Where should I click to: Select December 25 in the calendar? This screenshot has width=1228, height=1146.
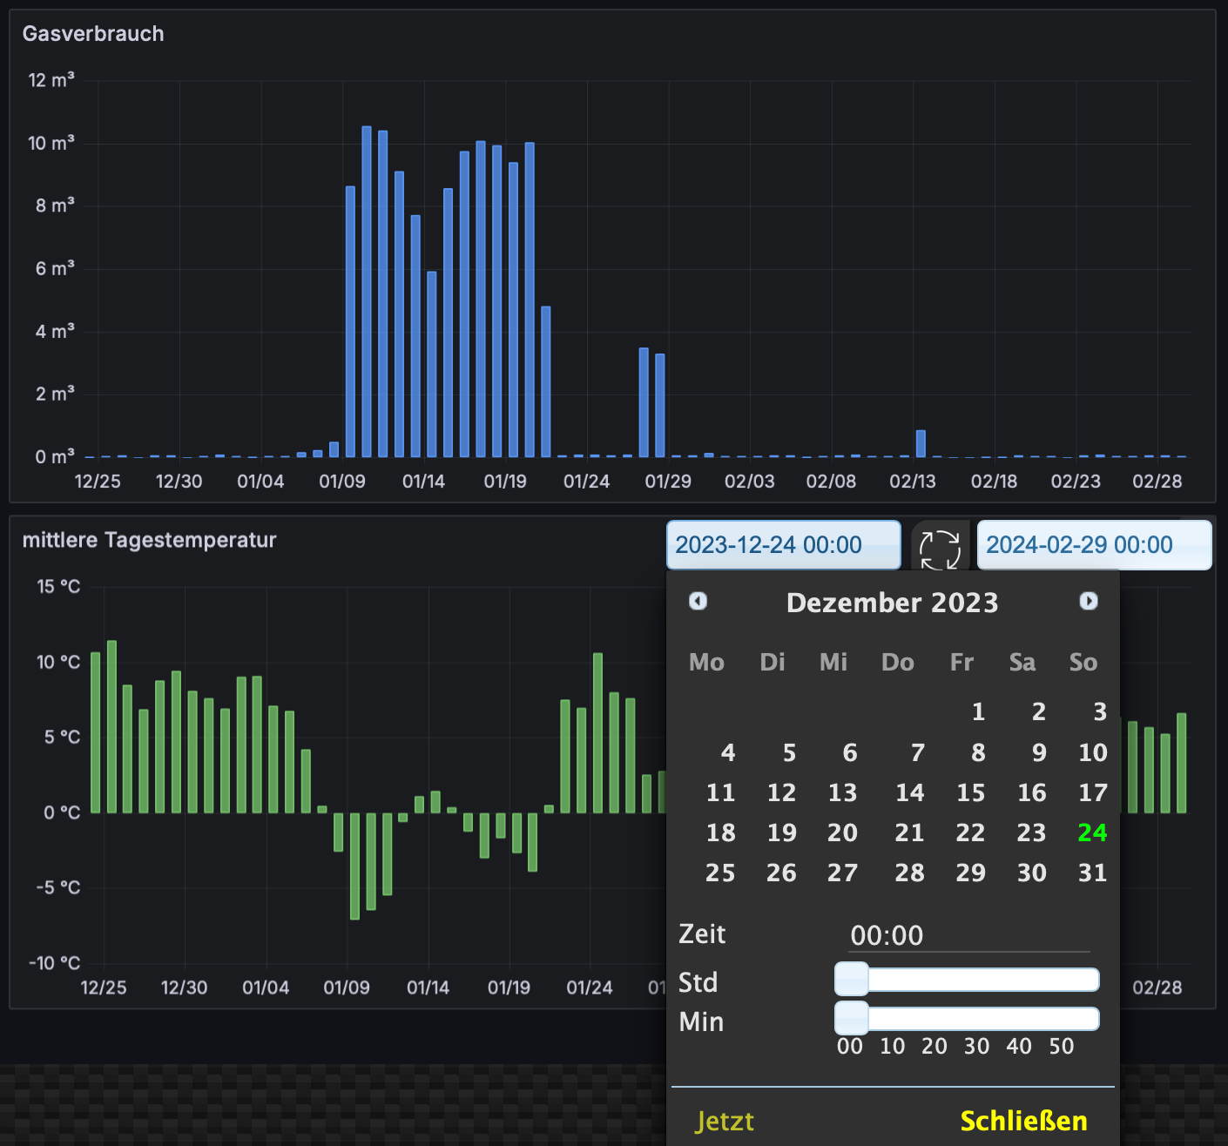[x=720, y=873]
